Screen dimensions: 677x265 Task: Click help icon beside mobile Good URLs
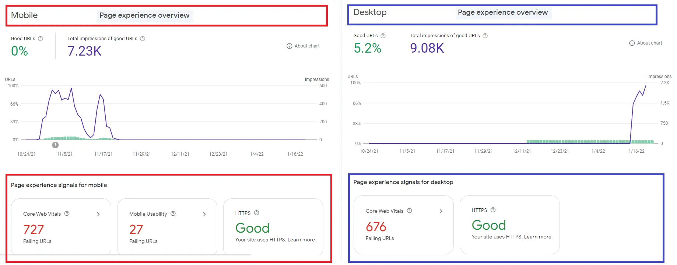[x=41, y=39]
